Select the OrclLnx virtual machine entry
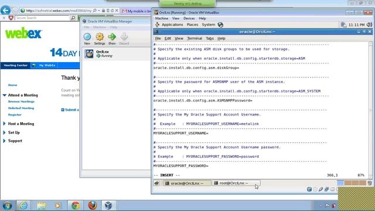Screen dimensions: 375x211 [116, 53]
